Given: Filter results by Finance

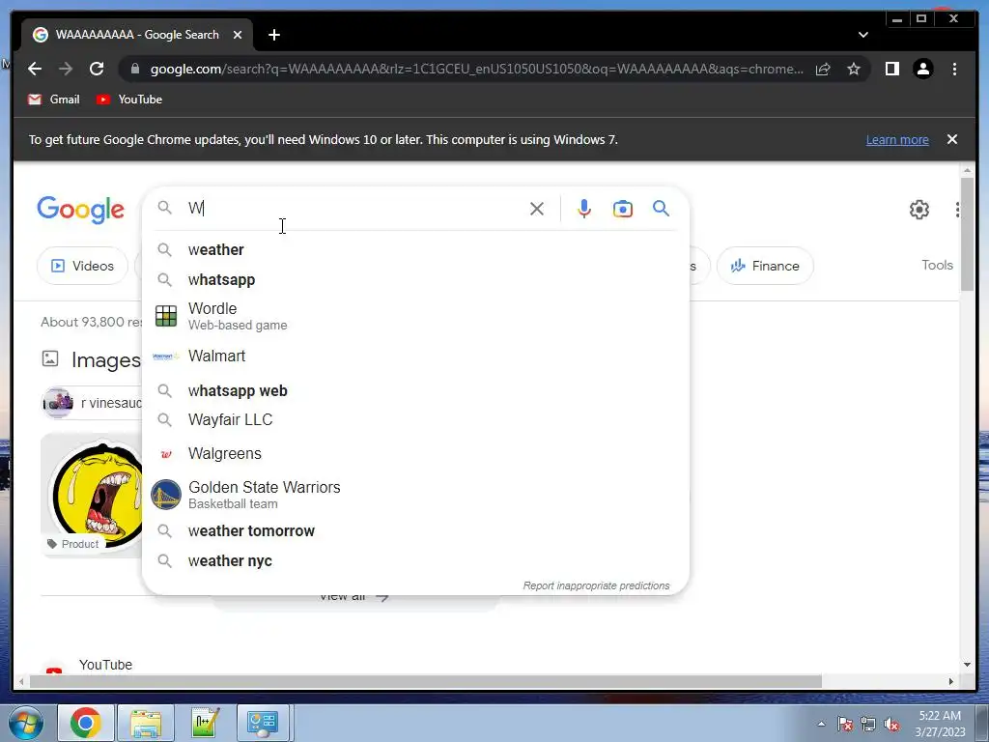Looking at the screenshot, I should (x=765, y=266).
